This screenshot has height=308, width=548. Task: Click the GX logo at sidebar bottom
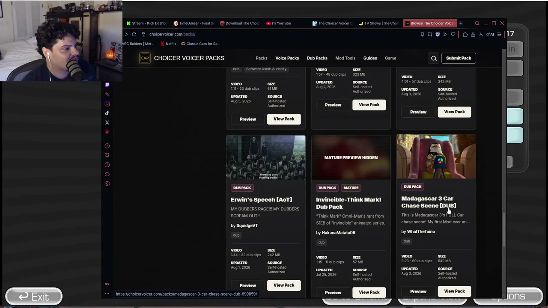pos(107,284)
